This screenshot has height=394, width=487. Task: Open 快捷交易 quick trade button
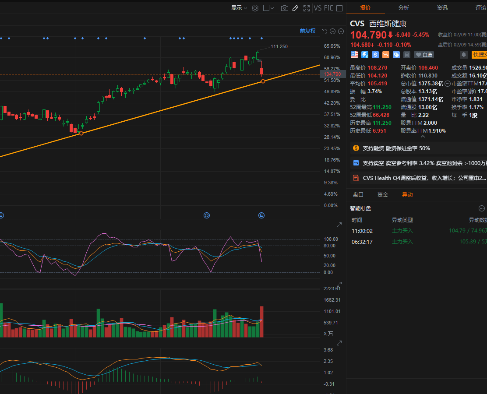pos(479,55)
